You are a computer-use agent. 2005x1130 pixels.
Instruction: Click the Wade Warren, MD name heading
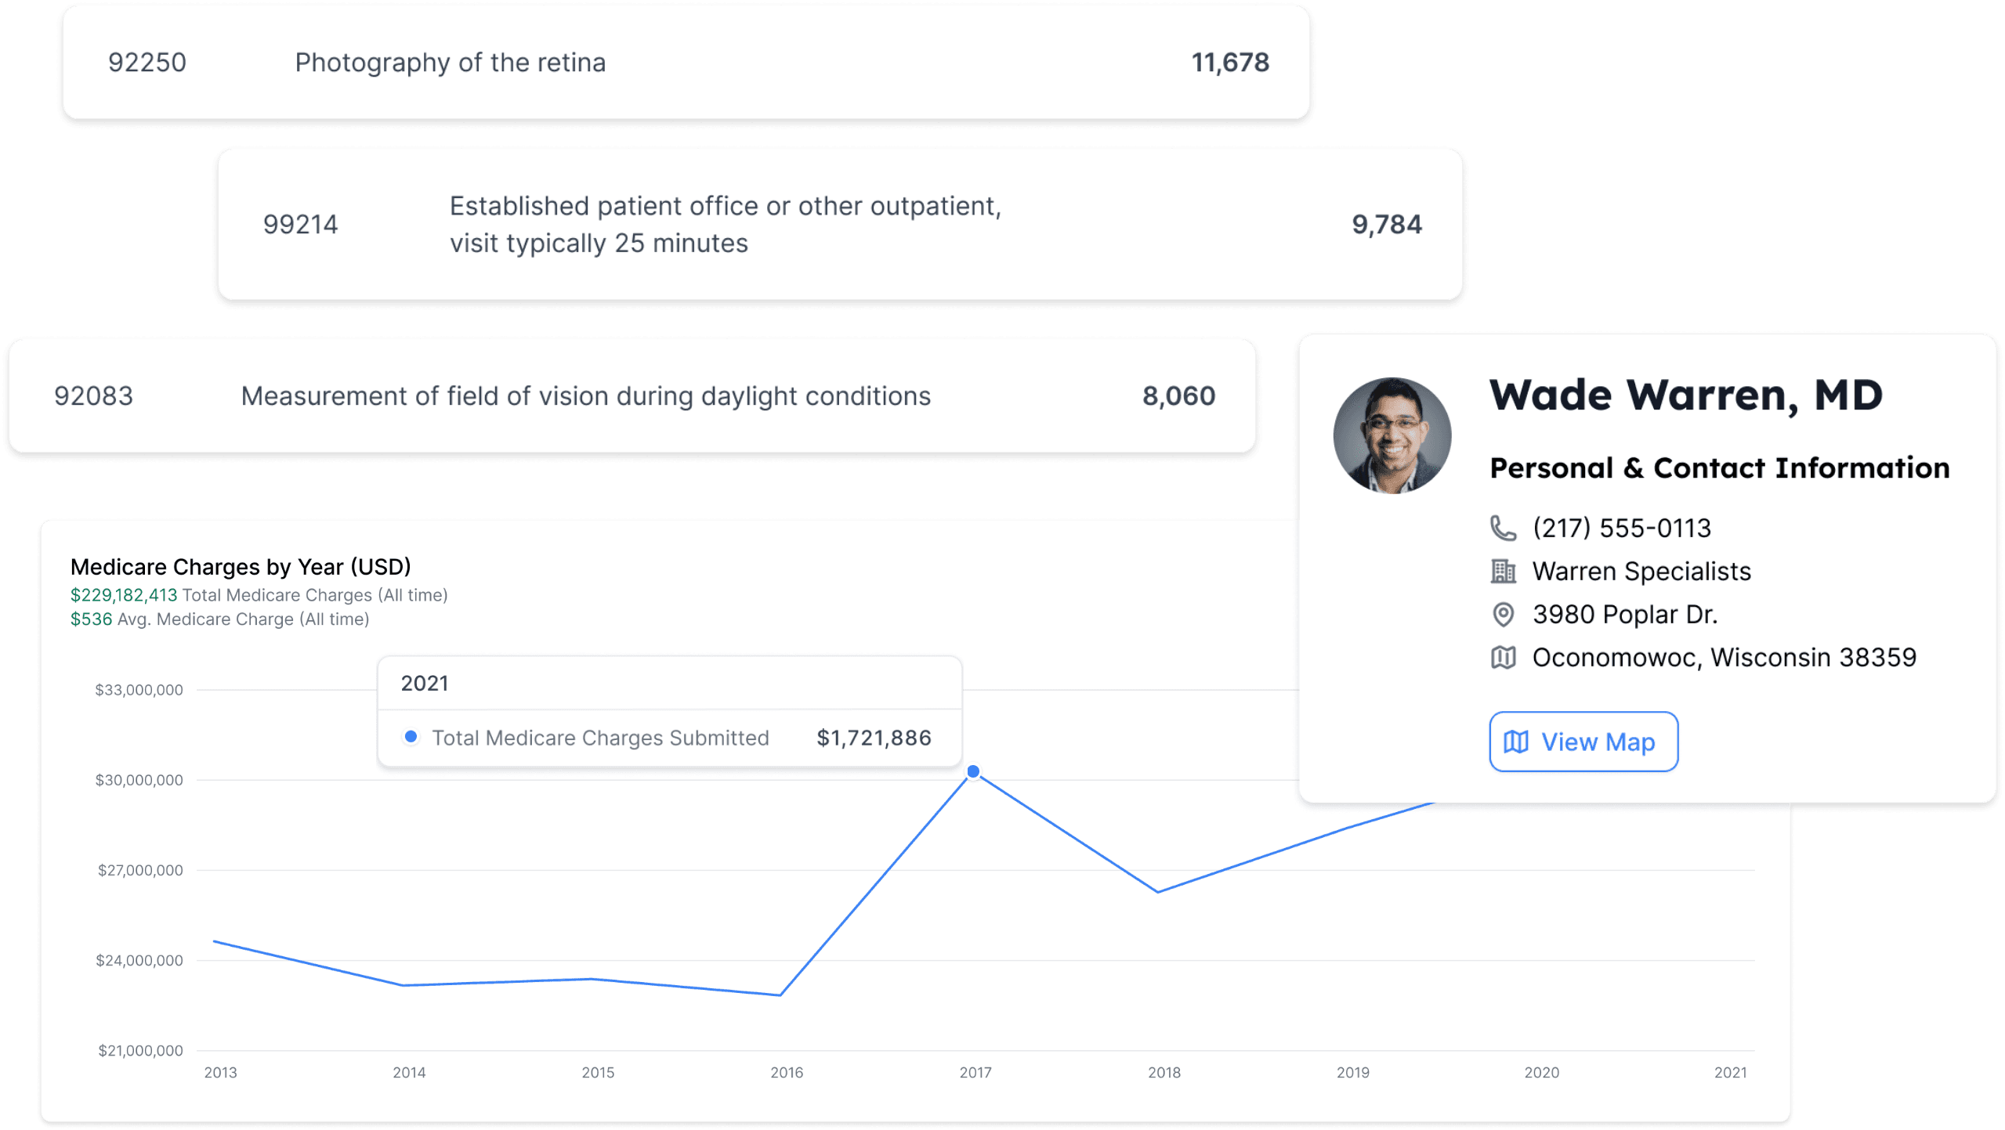(x=1685, y=395)
